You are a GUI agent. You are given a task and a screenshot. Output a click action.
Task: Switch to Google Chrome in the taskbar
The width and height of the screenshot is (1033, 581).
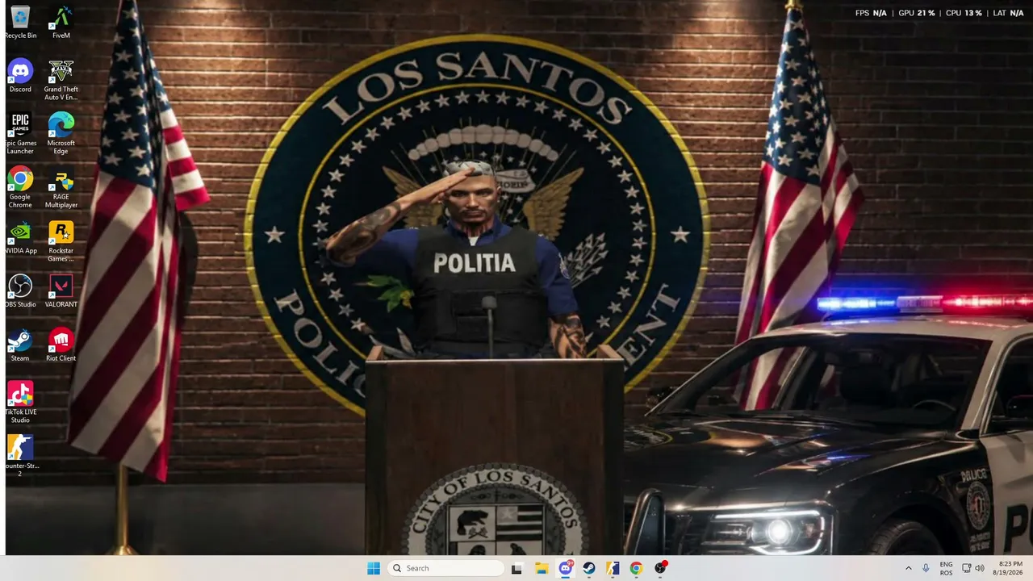pos(636,568)
